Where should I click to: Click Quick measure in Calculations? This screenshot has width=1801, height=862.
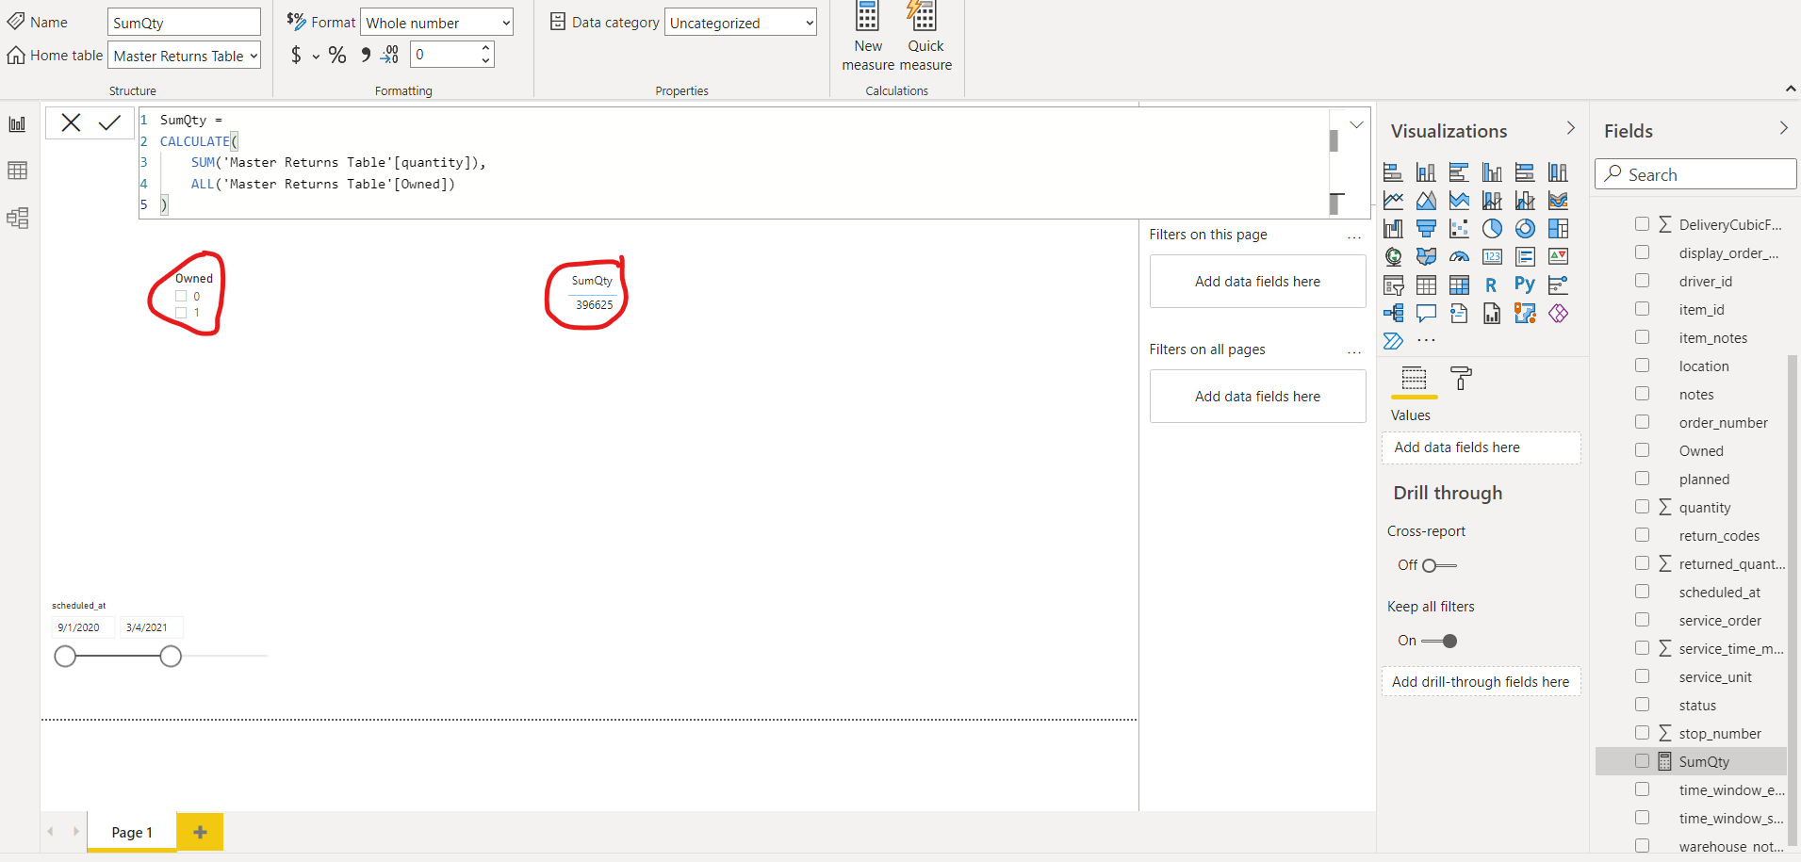pyautogui.click(x=925, y=38)
